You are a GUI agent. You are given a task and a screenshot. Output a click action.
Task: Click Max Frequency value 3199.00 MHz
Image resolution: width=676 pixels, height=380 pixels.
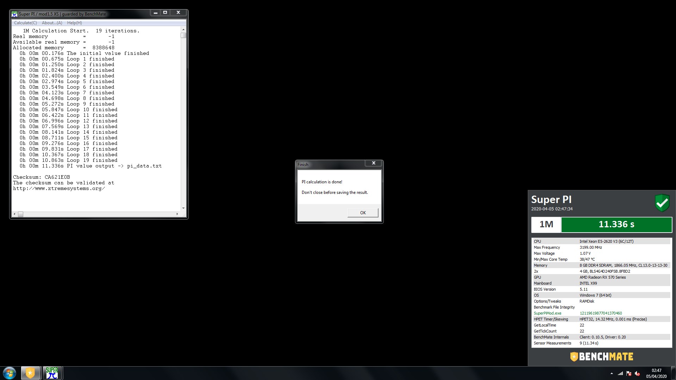click(x=591, y=247)
